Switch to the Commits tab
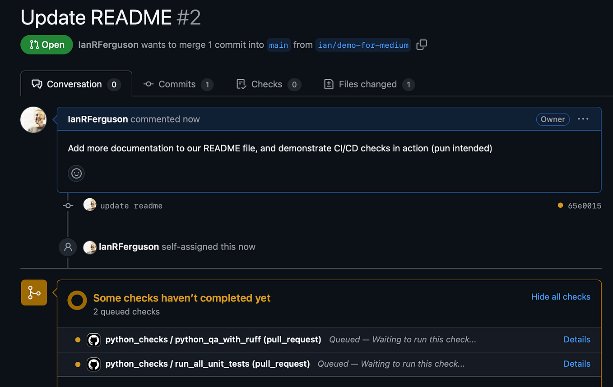 click(x=176, y=84)
